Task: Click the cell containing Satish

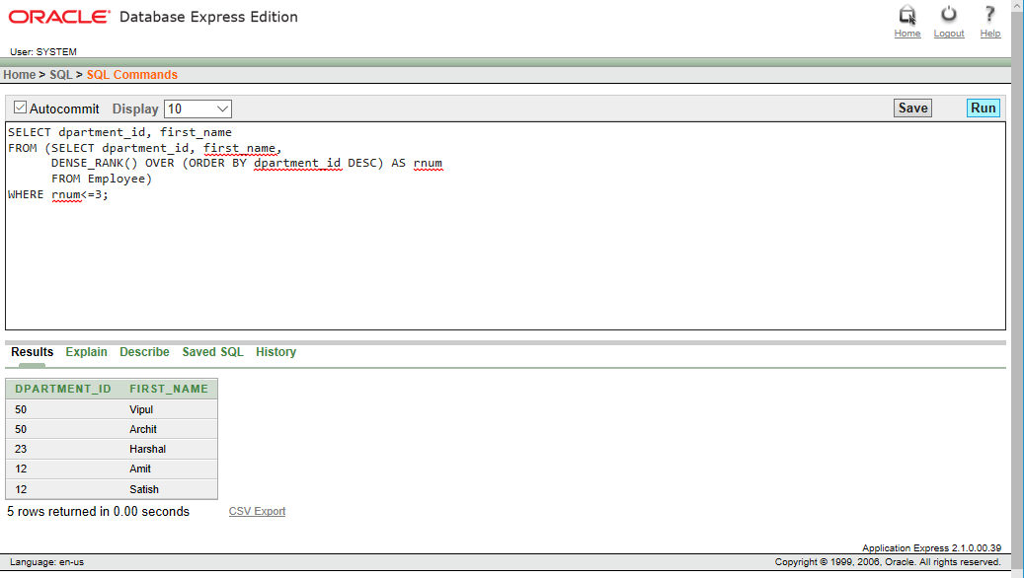Action: click(170, 489)
